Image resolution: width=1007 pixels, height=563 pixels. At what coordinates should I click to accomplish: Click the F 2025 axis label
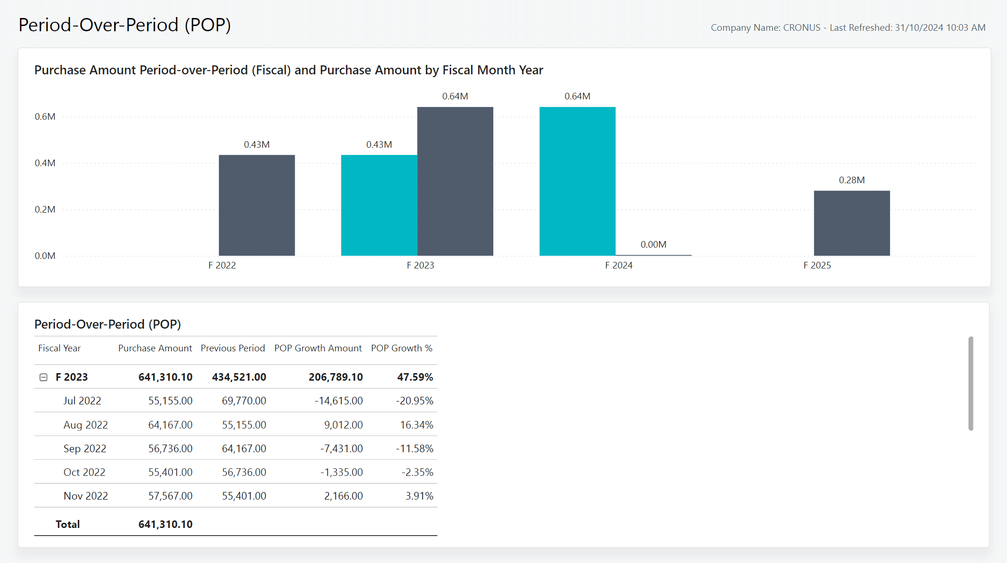pyautogui.click(x=817, y=266)
